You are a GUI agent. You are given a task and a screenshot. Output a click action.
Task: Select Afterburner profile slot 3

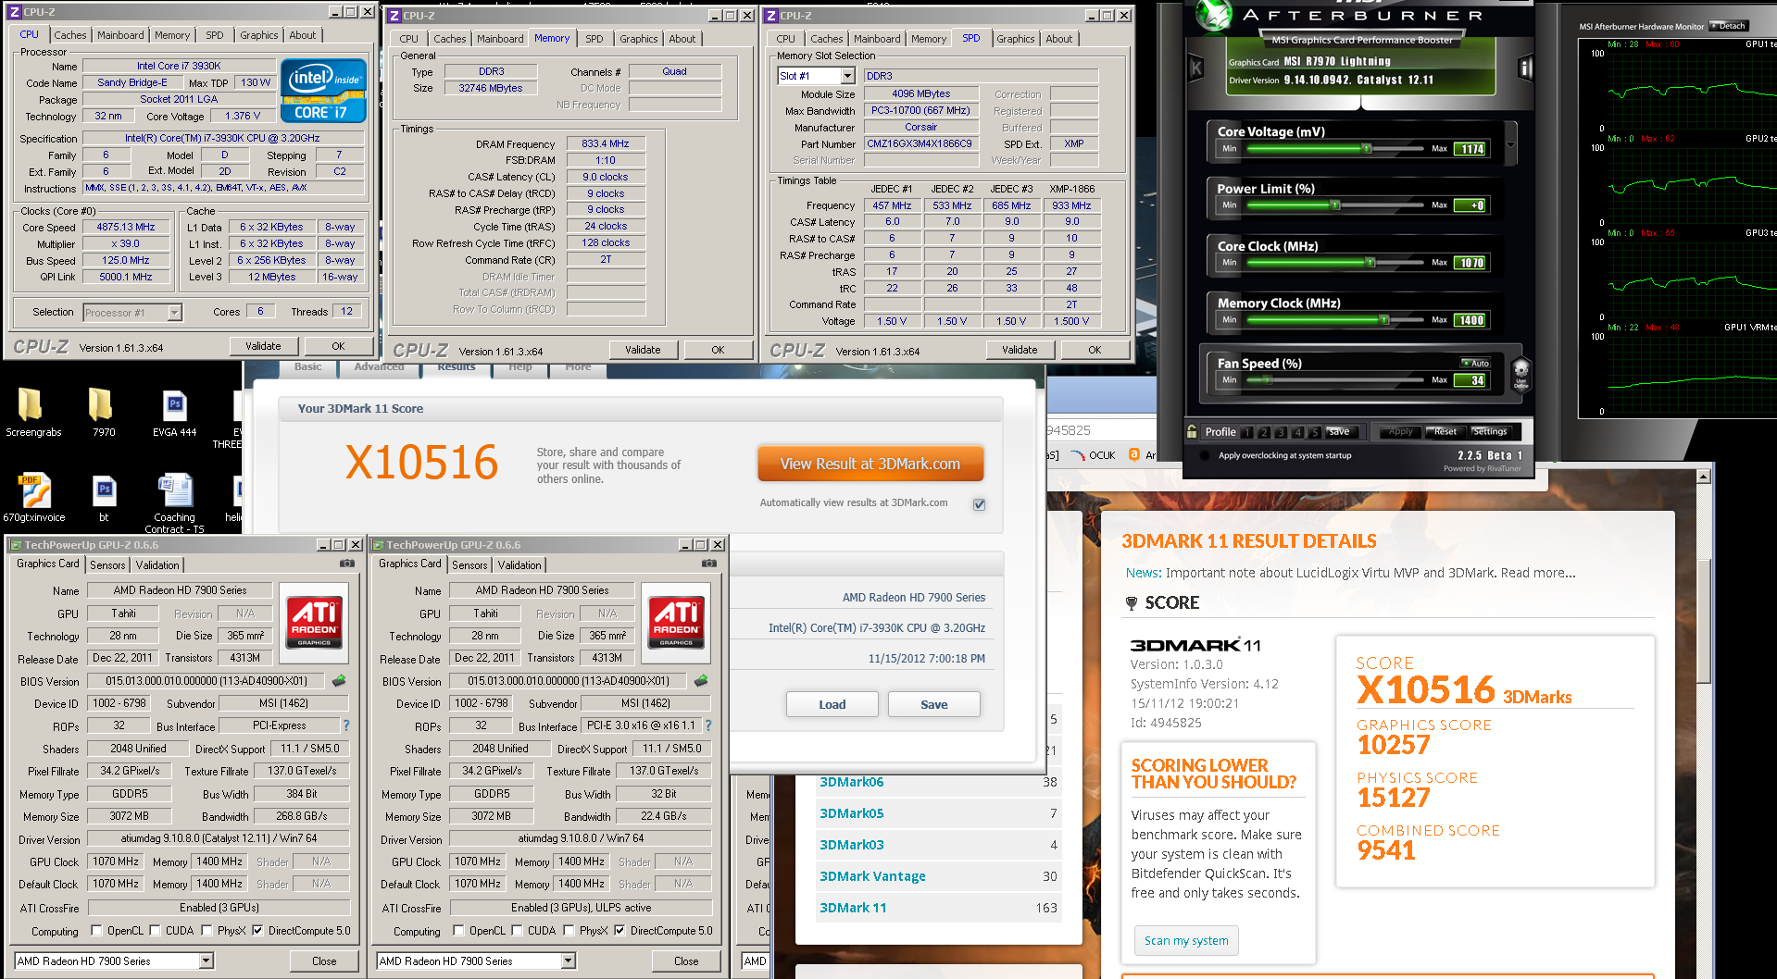point(1281,432)
